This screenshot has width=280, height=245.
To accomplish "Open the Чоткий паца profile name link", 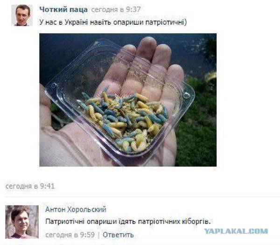I will pos(63,10).
